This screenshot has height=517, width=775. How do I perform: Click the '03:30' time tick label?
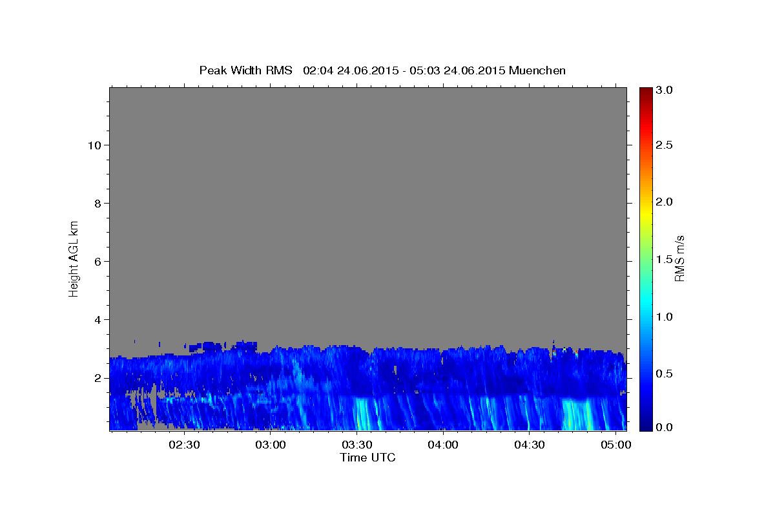click(356, 445)
